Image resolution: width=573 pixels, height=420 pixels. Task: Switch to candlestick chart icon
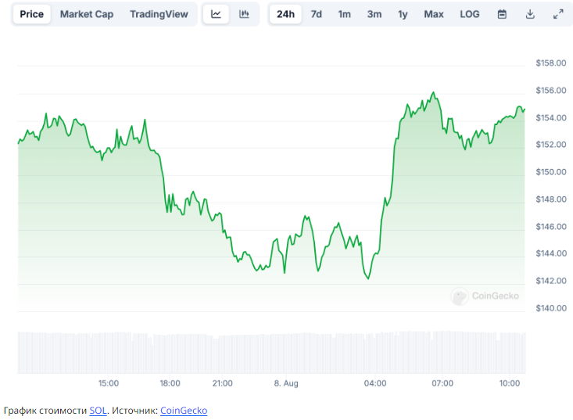[244, 14]
